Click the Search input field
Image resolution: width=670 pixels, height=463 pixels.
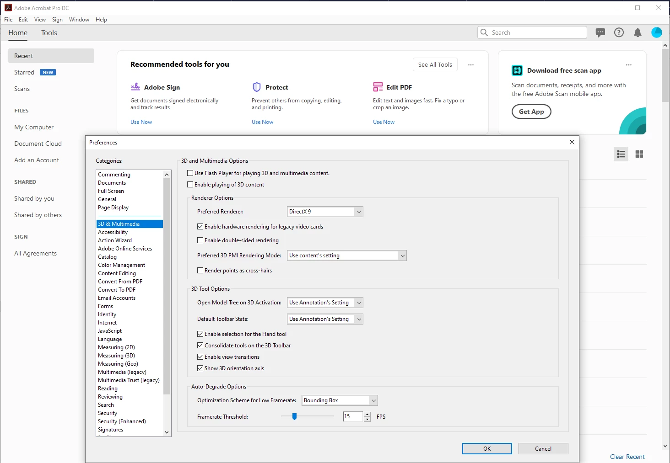click(532, 32)
